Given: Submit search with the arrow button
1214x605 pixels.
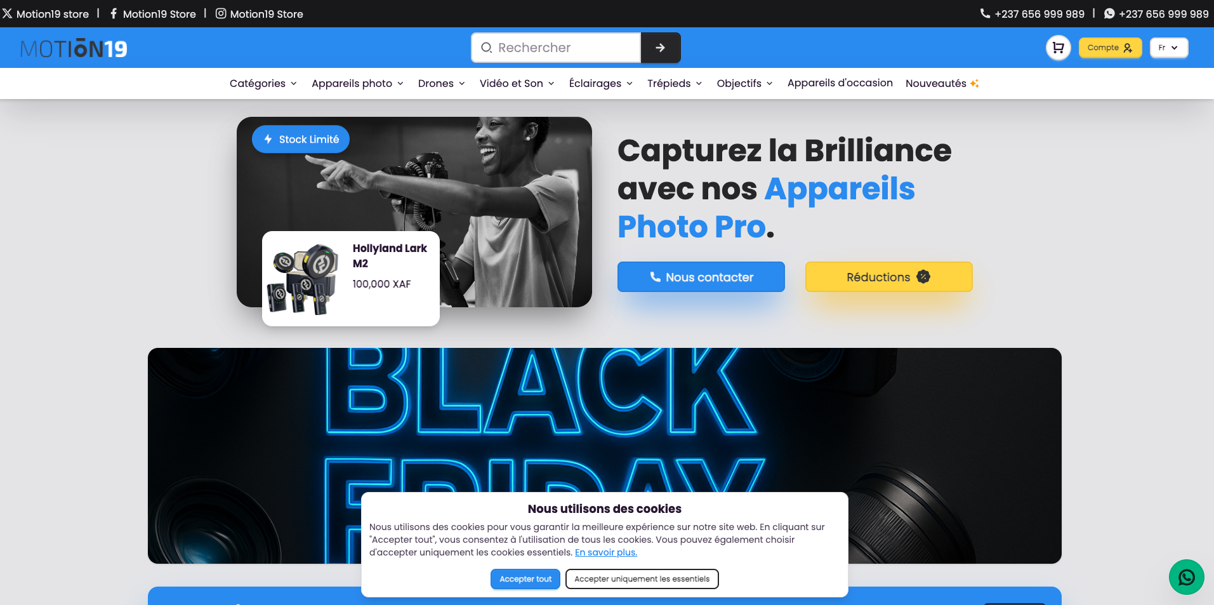Looking at the screenshot, I should coord(661,48).
